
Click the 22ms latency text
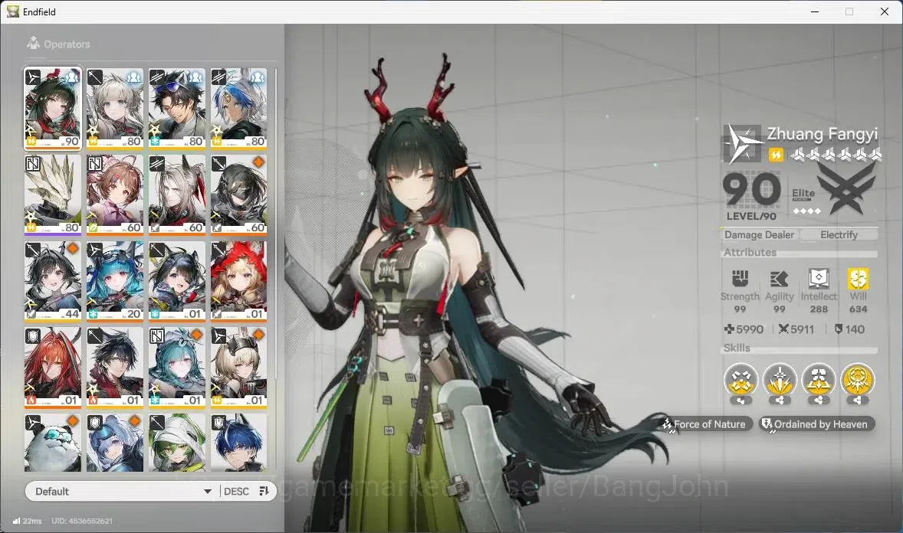[x=32, y=521]
